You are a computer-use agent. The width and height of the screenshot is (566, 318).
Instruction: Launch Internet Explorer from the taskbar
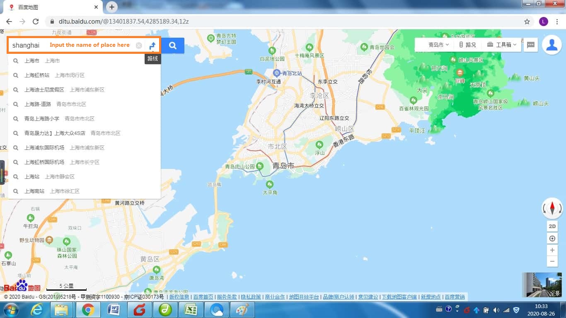click(x=37, y=310)
